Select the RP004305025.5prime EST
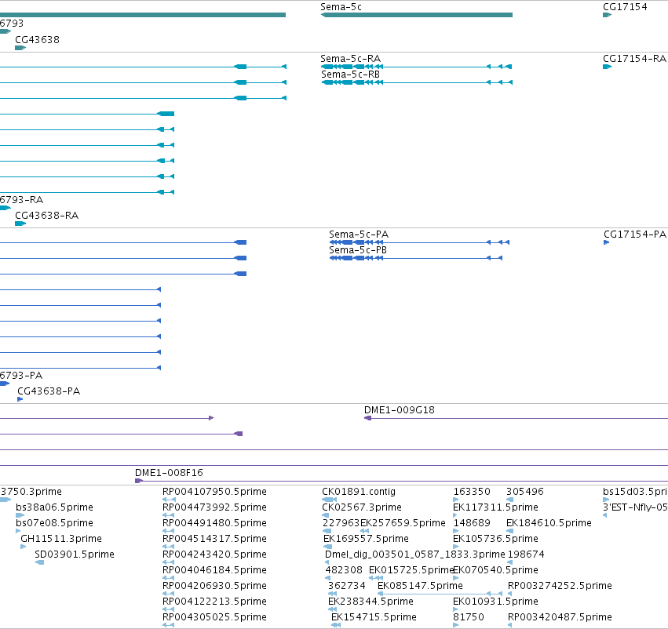 (214, 617)
